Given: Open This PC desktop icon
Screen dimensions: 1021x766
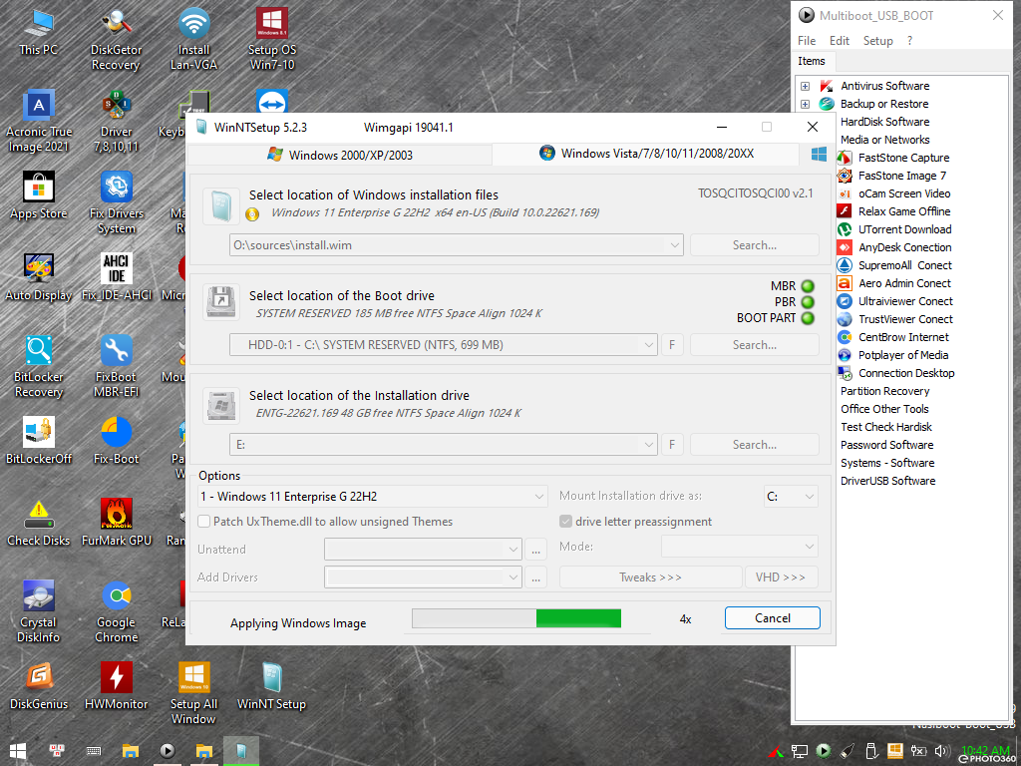Looking at the screenshot, I should tap(39, 31).
